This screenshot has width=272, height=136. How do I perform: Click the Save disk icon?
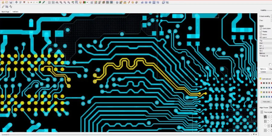(11, 2)
